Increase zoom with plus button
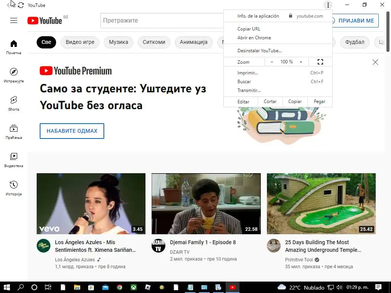The image size is (391, 293). pyautogui.click(x=301, y=62)
